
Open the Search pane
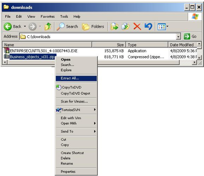click(67, 26)
